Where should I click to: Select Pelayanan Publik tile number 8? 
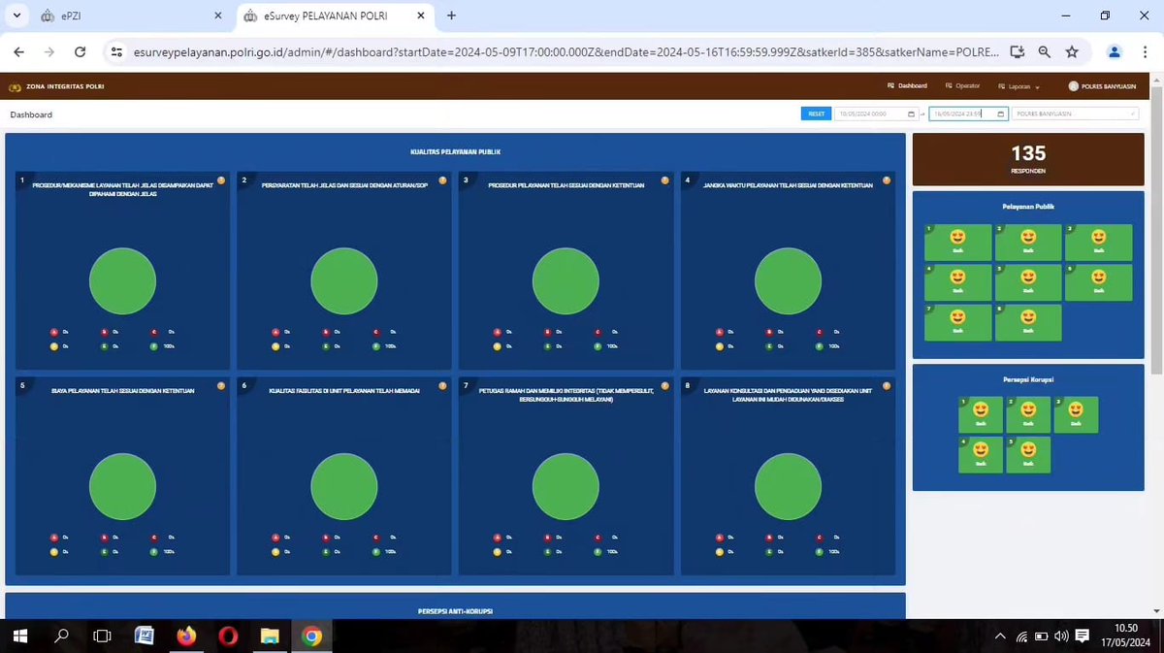[1028, 322]
